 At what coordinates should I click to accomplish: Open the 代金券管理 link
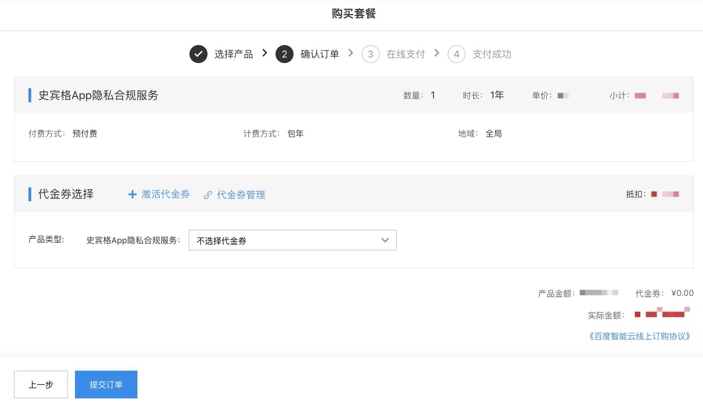241,195
